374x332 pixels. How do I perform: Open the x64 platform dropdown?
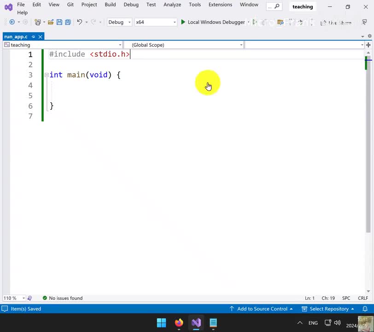156,22
